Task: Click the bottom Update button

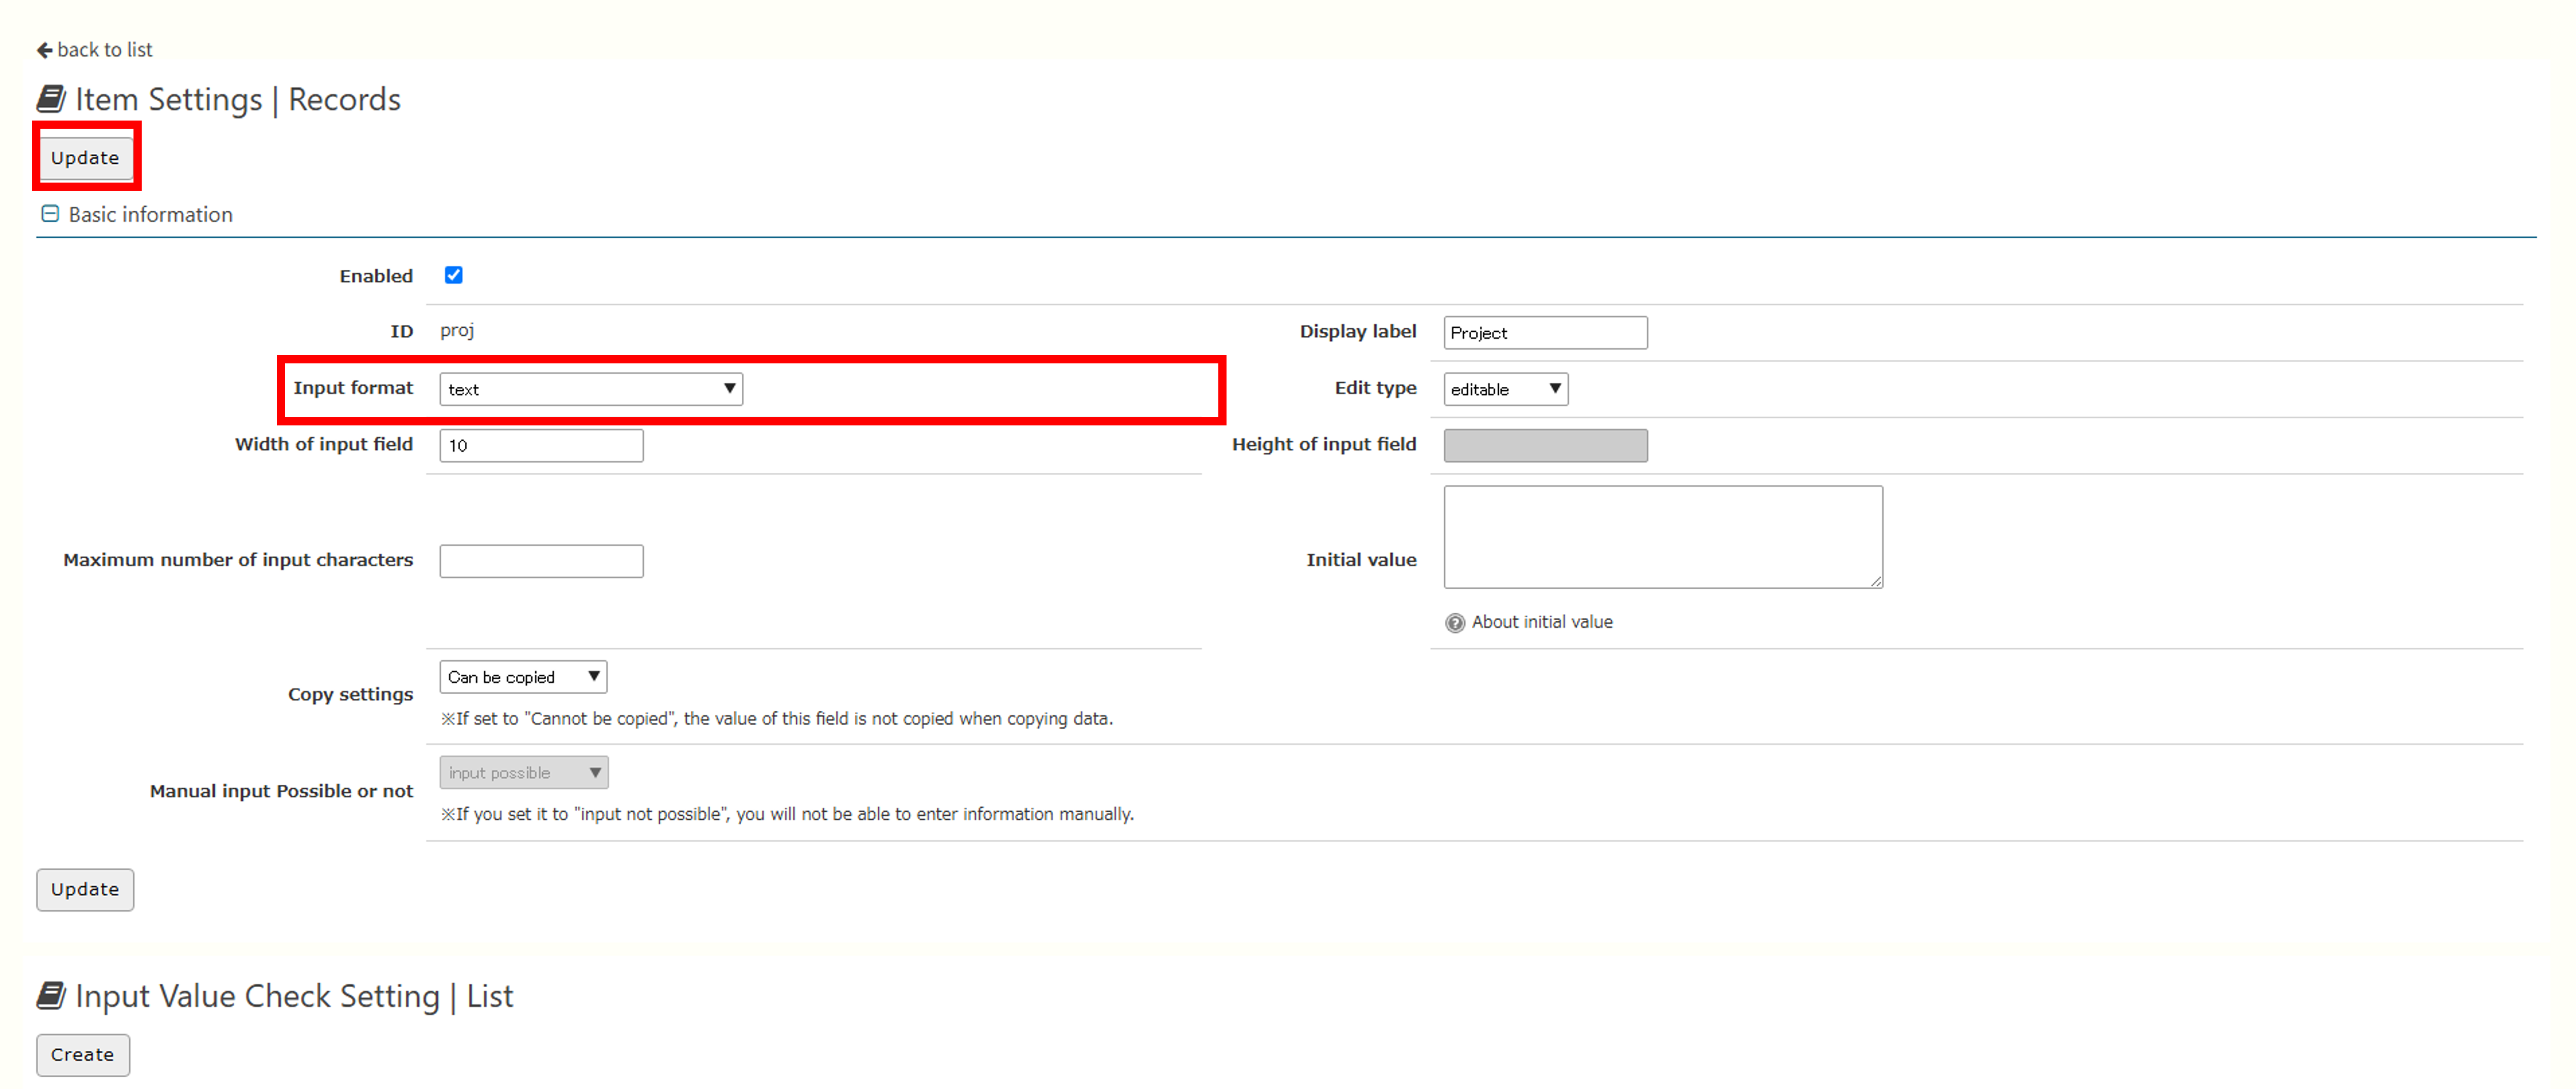Action: pos(85,889)
